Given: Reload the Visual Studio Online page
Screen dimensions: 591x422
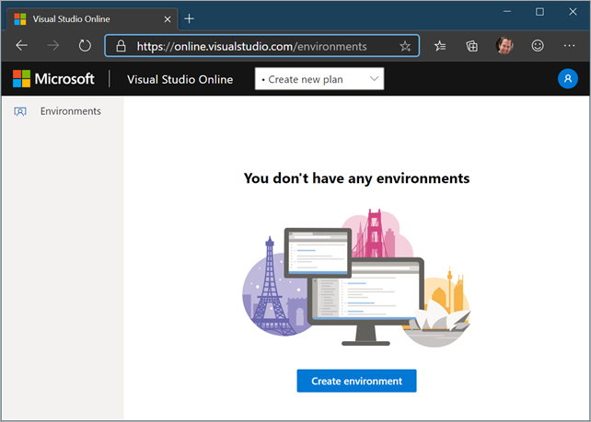Looking at the screenshot, I should coord(85,46).
